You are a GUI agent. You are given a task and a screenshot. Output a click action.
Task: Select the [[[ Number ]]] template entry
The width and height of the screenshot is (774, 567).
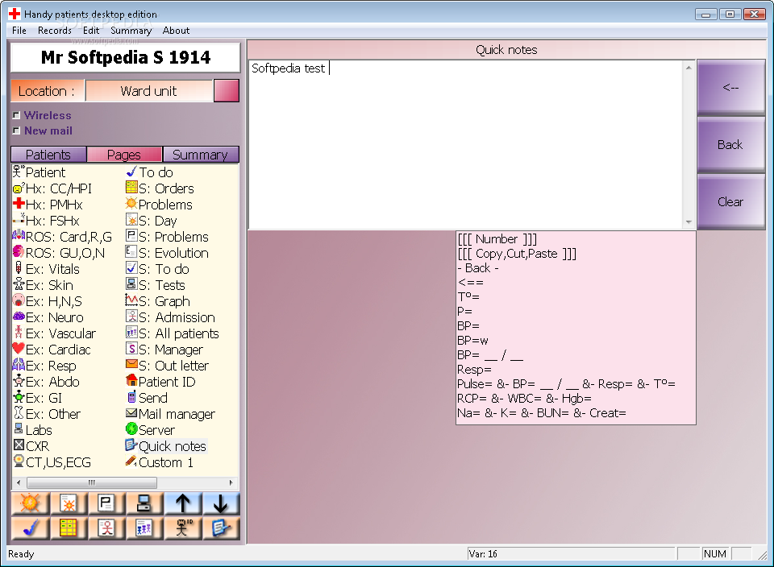(497, 239)
